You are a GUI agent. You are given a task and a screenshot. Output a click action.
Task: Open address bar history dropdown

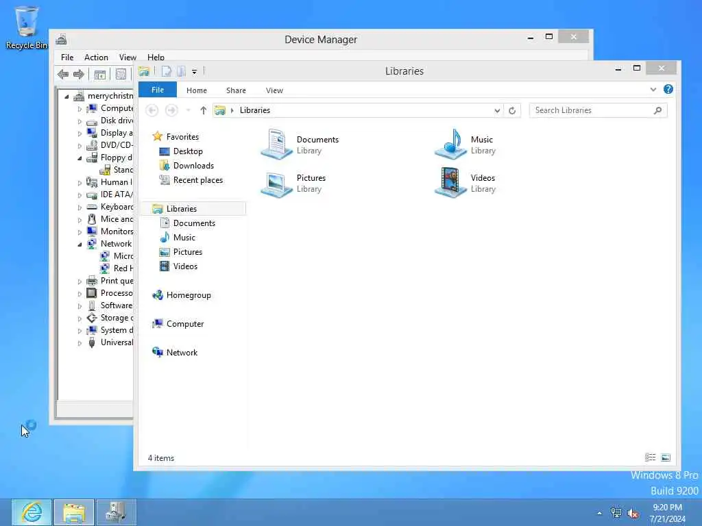(497, 110)
